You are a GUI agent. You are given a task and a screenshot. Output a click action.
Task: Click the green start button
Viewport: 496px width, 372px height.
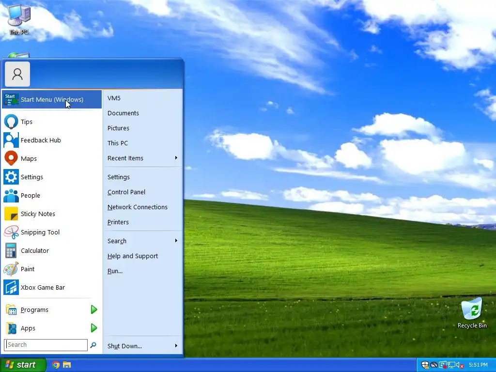[x=23, y=365]
